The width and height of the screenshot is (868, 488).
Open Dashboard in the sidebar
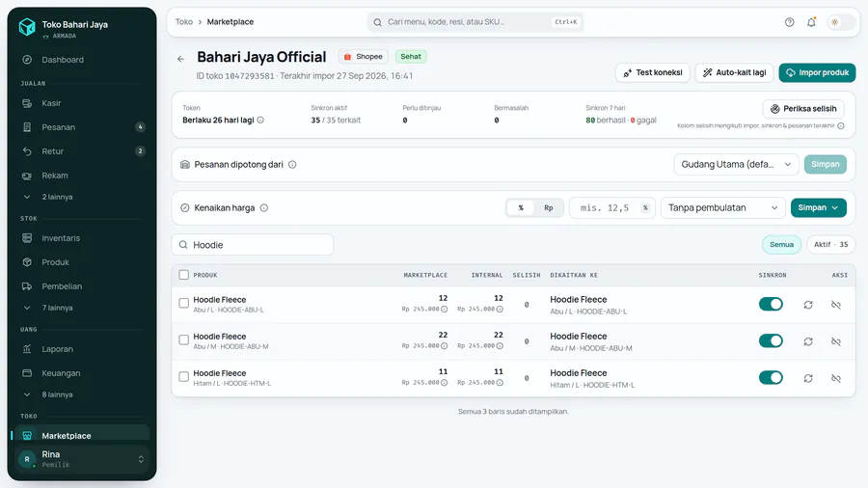click(x=81, y=60)
